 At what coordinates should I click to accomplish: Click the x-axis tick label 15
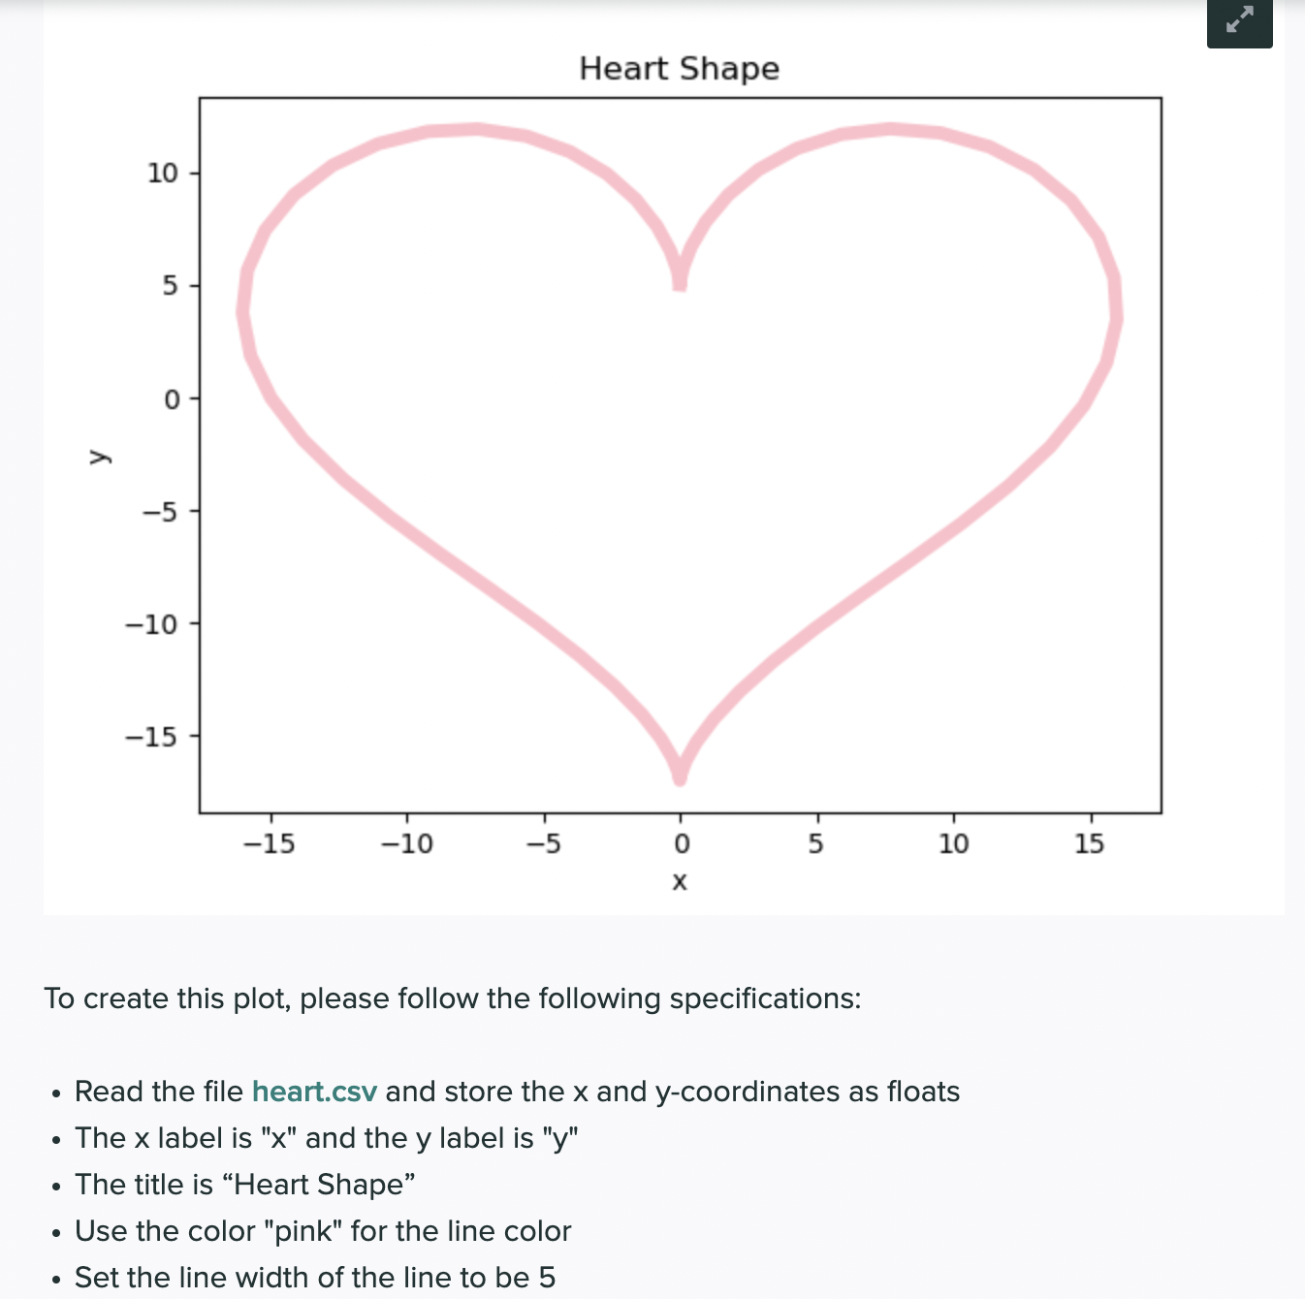(x=1089, y=844)
